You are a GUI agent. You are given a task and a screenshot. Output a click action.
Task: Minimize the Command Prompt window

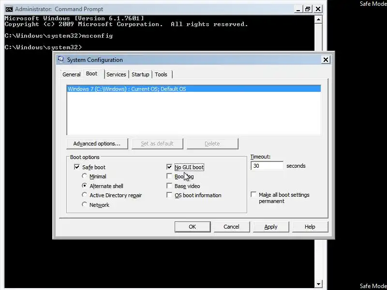[298, 9]
